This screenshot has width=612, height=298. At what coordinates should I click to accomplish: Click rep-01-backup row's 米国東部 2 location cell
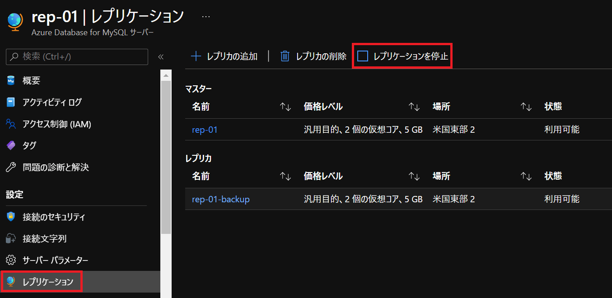click(453, 199)
